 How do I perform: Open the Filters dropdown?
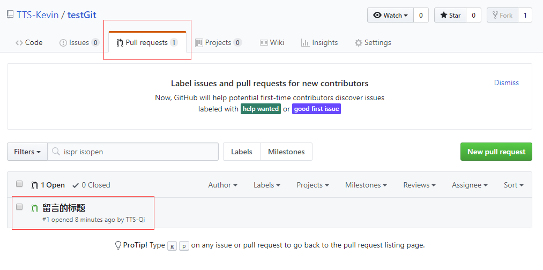click(27, 152)
